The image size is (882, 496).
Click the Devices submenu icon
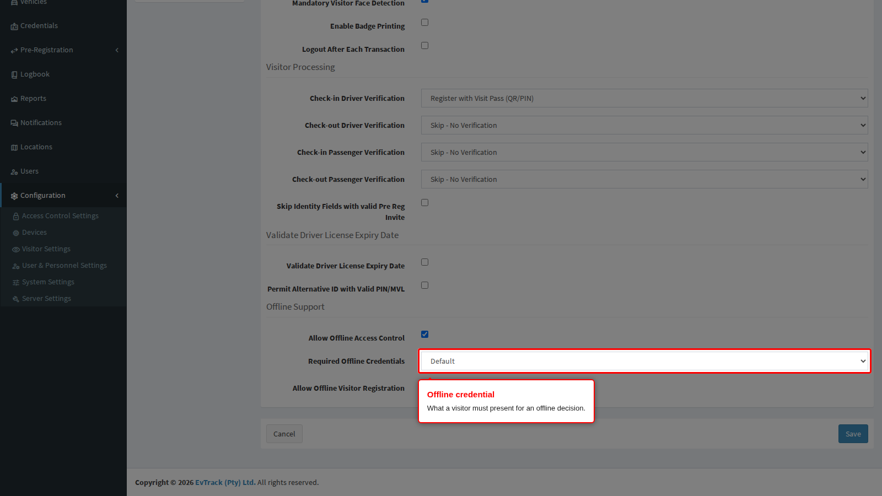click(16, 233)
